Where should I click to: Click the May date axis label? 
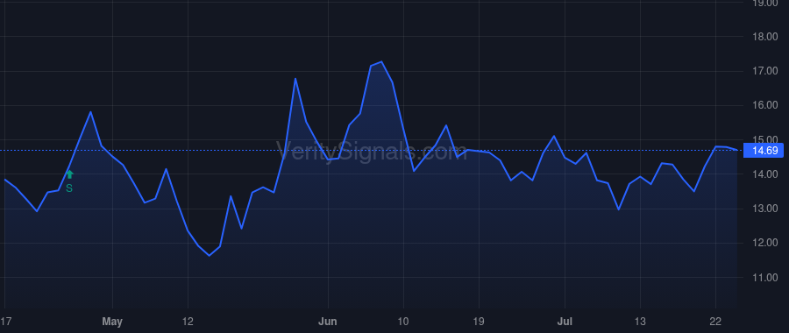point(112,322)
